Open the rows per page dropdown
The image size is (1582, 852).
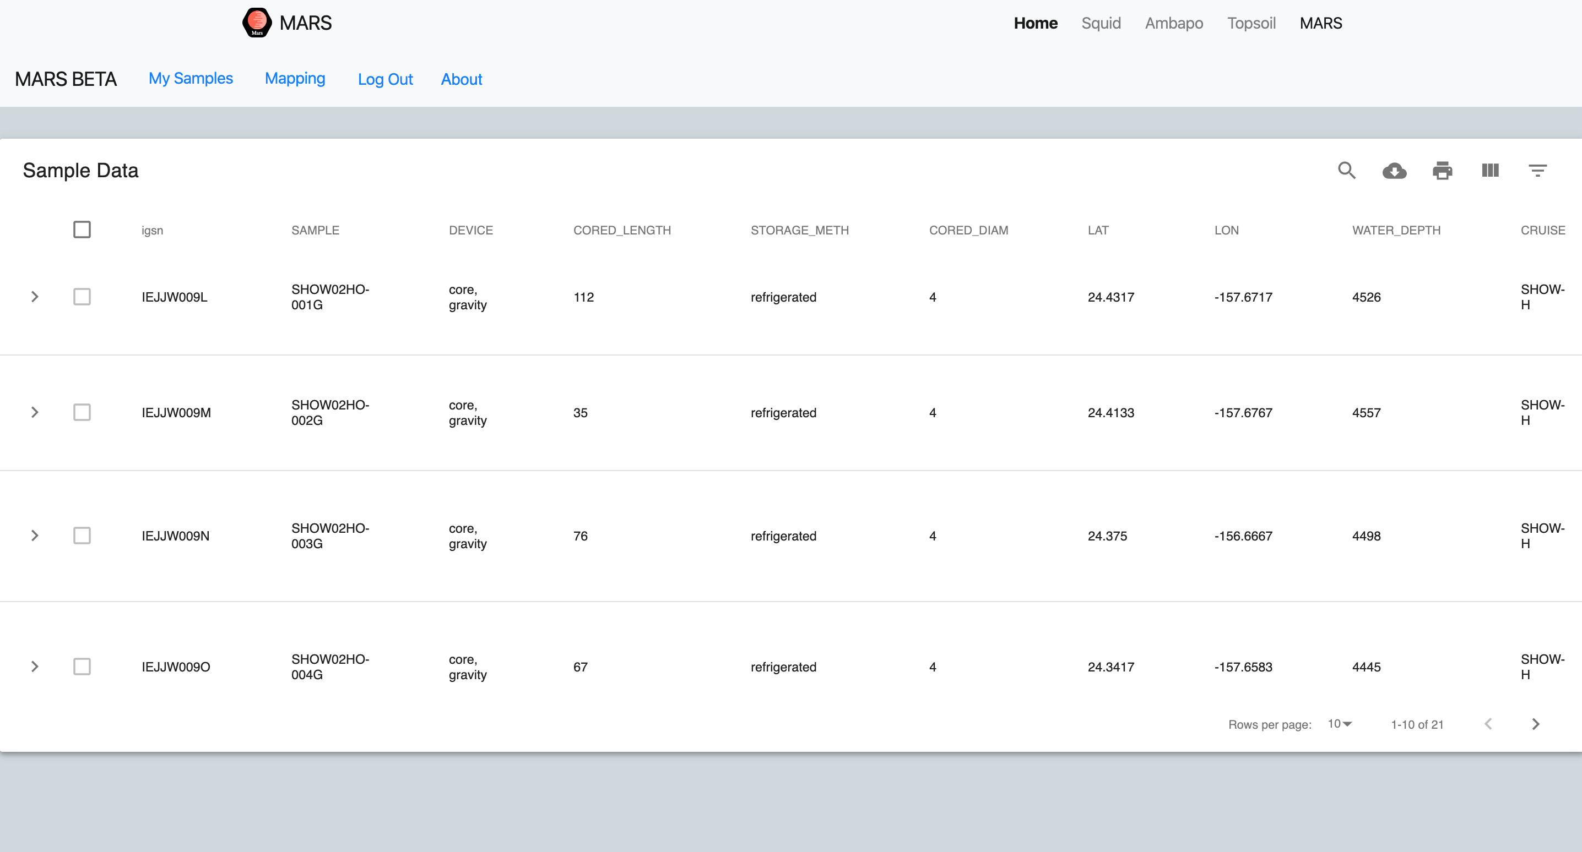coord(1340,724)
